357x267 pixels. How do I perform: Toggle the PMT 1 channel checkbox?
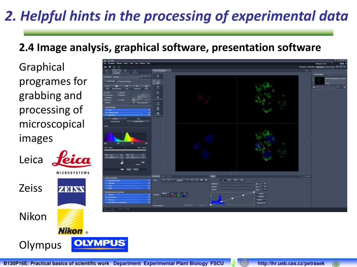pyautogui.click(x=107, y=157)
